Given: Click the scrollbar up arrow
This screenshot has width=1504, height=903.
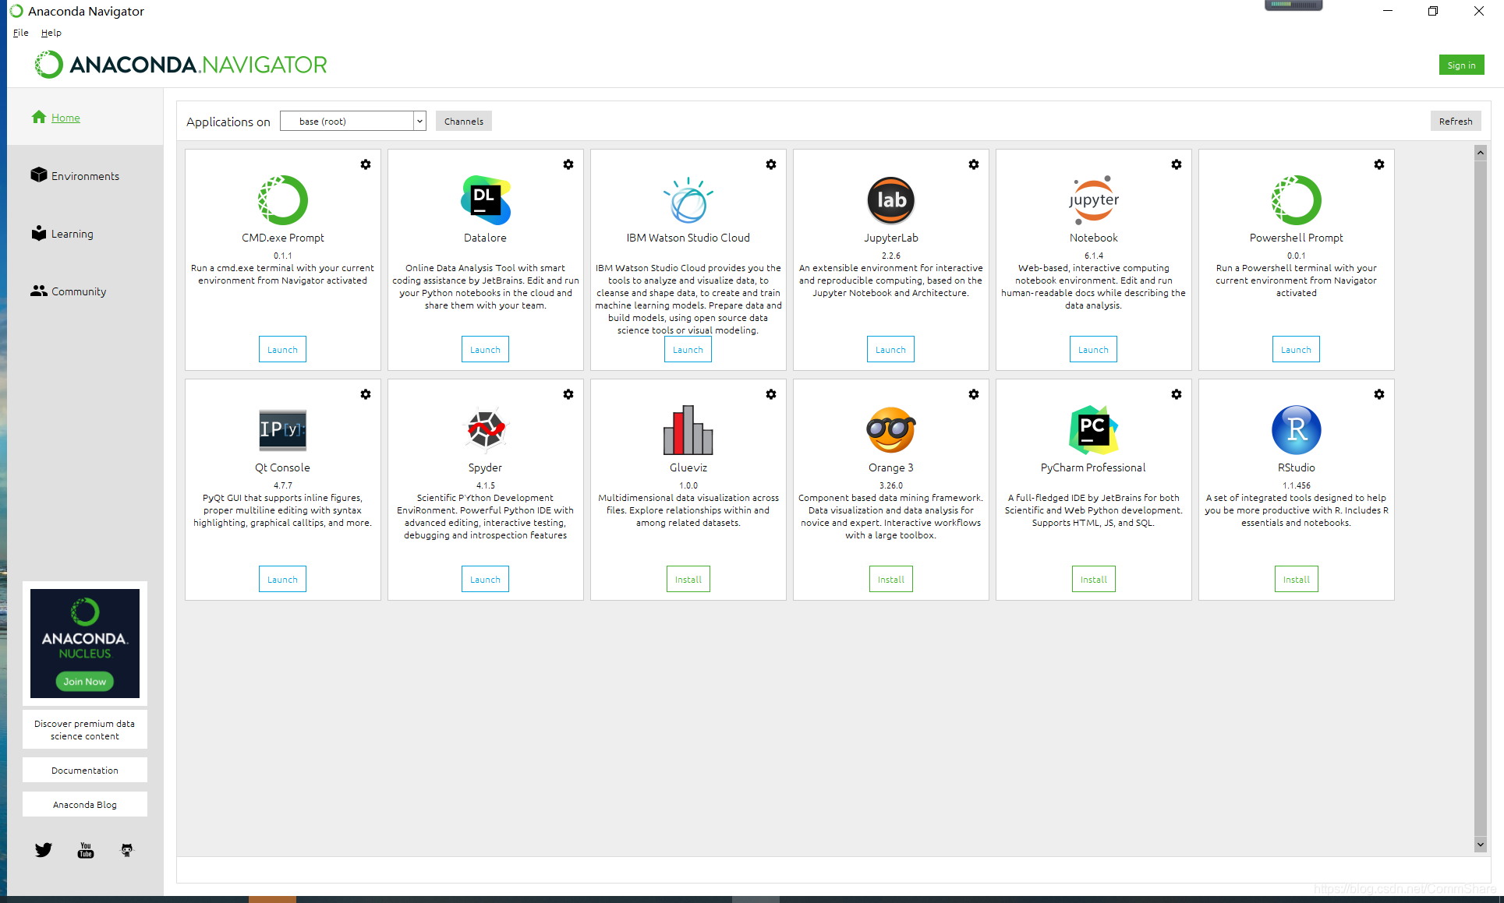Looking at the screenshot, I should tap(1480, 153).
